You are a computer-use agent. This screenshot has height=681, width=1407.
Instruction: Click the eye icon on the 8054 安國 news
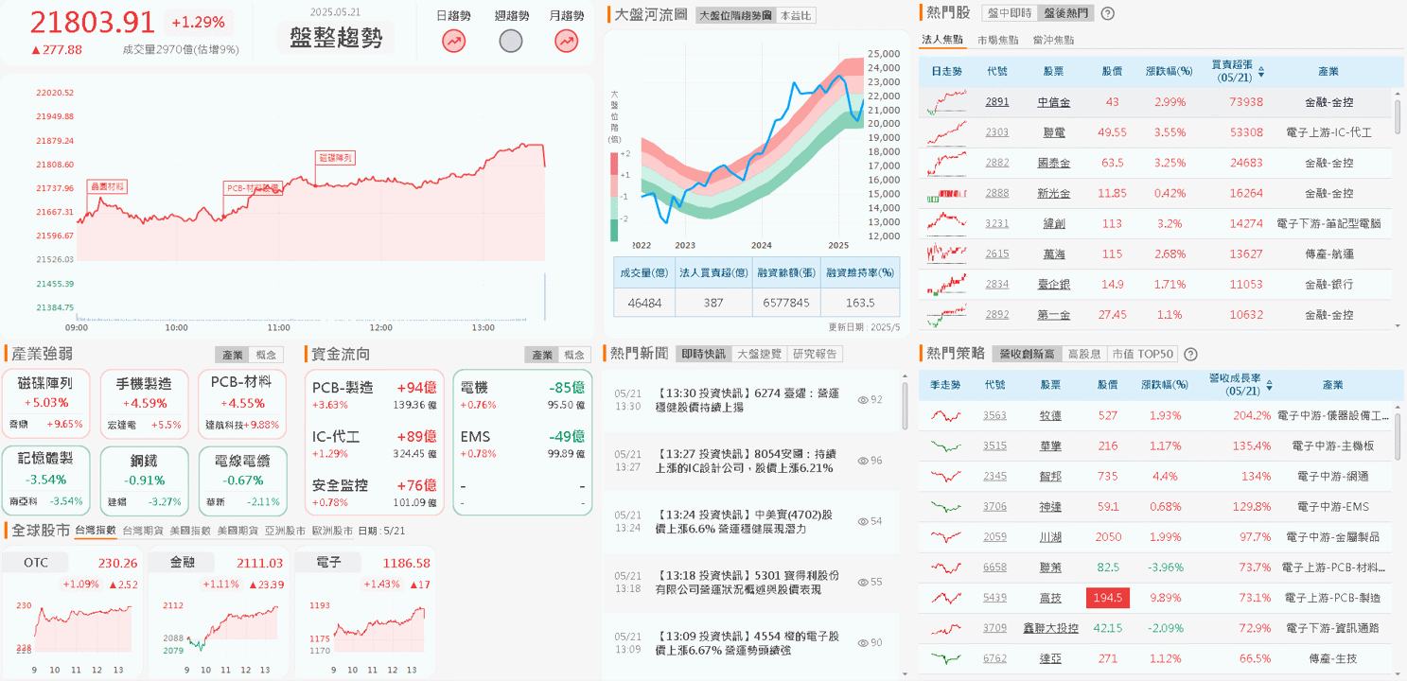coord(862,461)
